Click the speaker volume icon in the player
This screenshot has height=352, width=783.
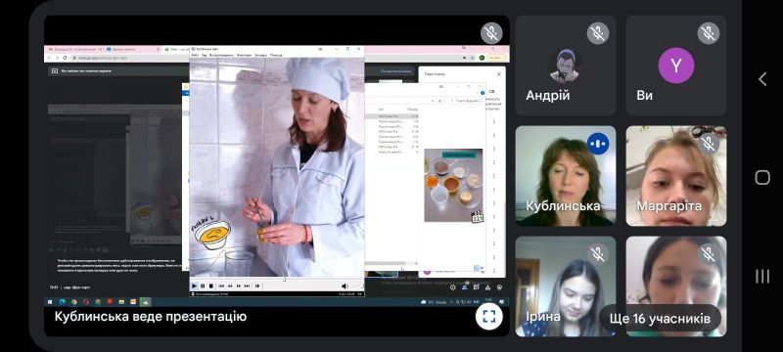(x=345, y=286)
